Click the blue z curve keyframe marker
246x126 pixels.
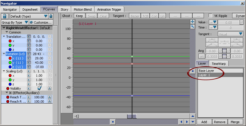[x=132, y=96]
